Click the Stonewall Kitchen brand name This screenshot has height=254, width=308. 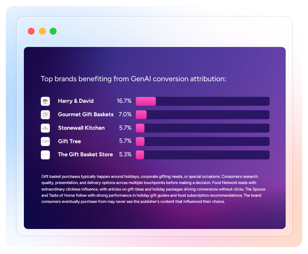81,128
